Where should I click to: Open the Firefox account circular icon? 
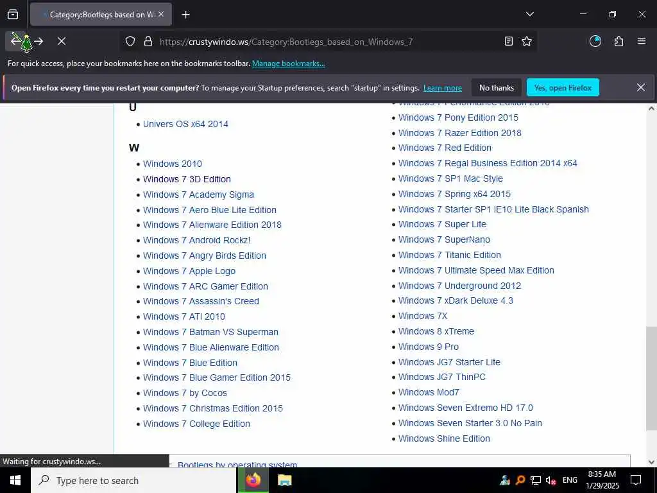tap(595, 41)
